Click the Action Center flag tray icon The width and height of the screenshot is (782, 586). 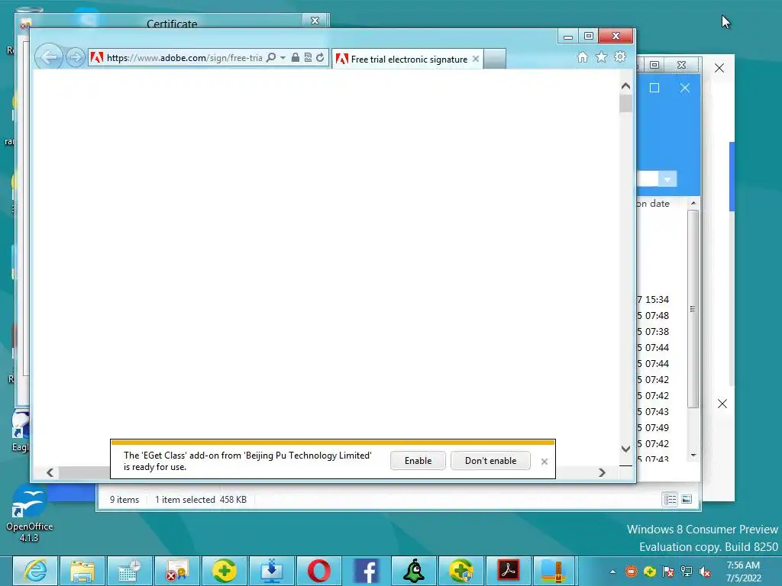pos(668,572)
